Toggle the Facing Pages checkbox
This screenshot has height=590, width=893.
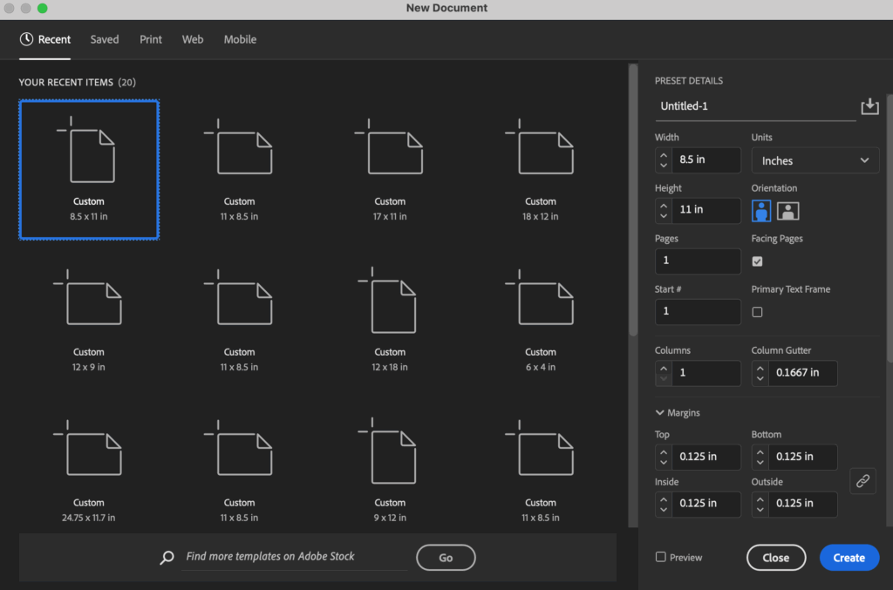point(757,261)
